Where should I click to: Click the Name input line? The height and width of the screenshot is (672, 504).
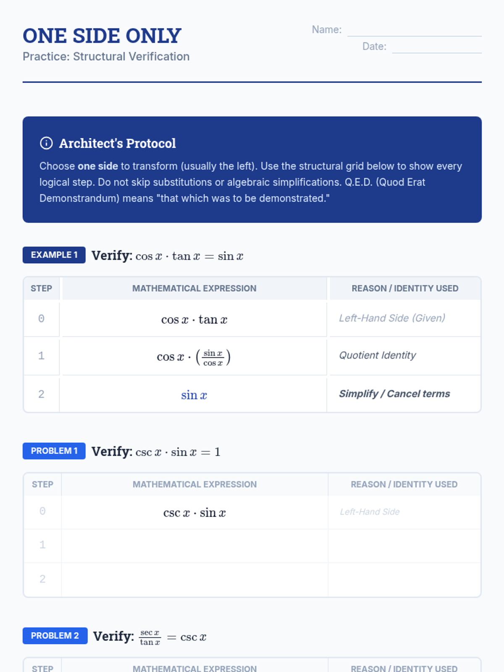click(414, 30)
